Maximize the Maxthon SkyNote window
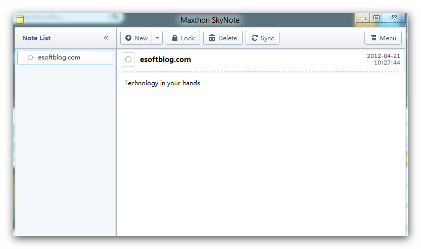The width and height of the screenshot is (421, 249). coord(377,18)
